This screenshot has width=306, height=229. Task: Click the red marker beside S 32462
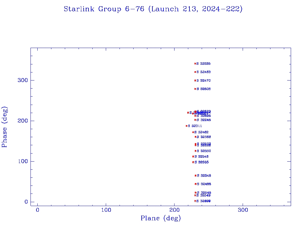tap(193, 132)
